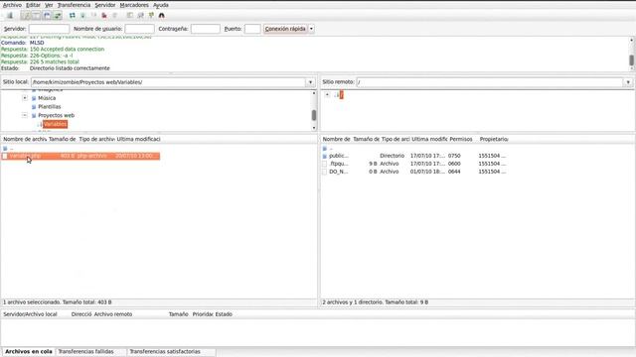Click the "Directorio listado correctamente" log line

[x=70, y=68]
